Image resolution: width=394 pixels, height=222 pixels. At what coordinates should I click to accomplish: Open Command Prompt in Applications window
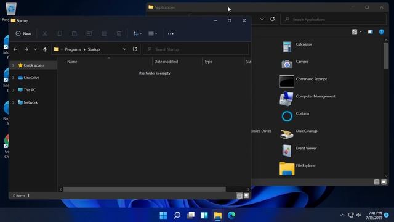[x=304, y=81]
